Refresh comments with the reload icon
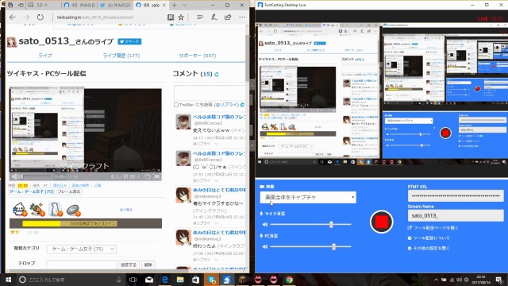This screenshot has height=286, width=508. pos(217,74)
